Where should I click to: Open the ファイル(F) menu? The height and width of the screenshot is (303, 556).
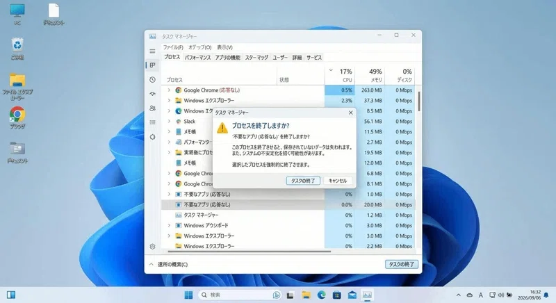pyautogui.click(x=173, y=47)
